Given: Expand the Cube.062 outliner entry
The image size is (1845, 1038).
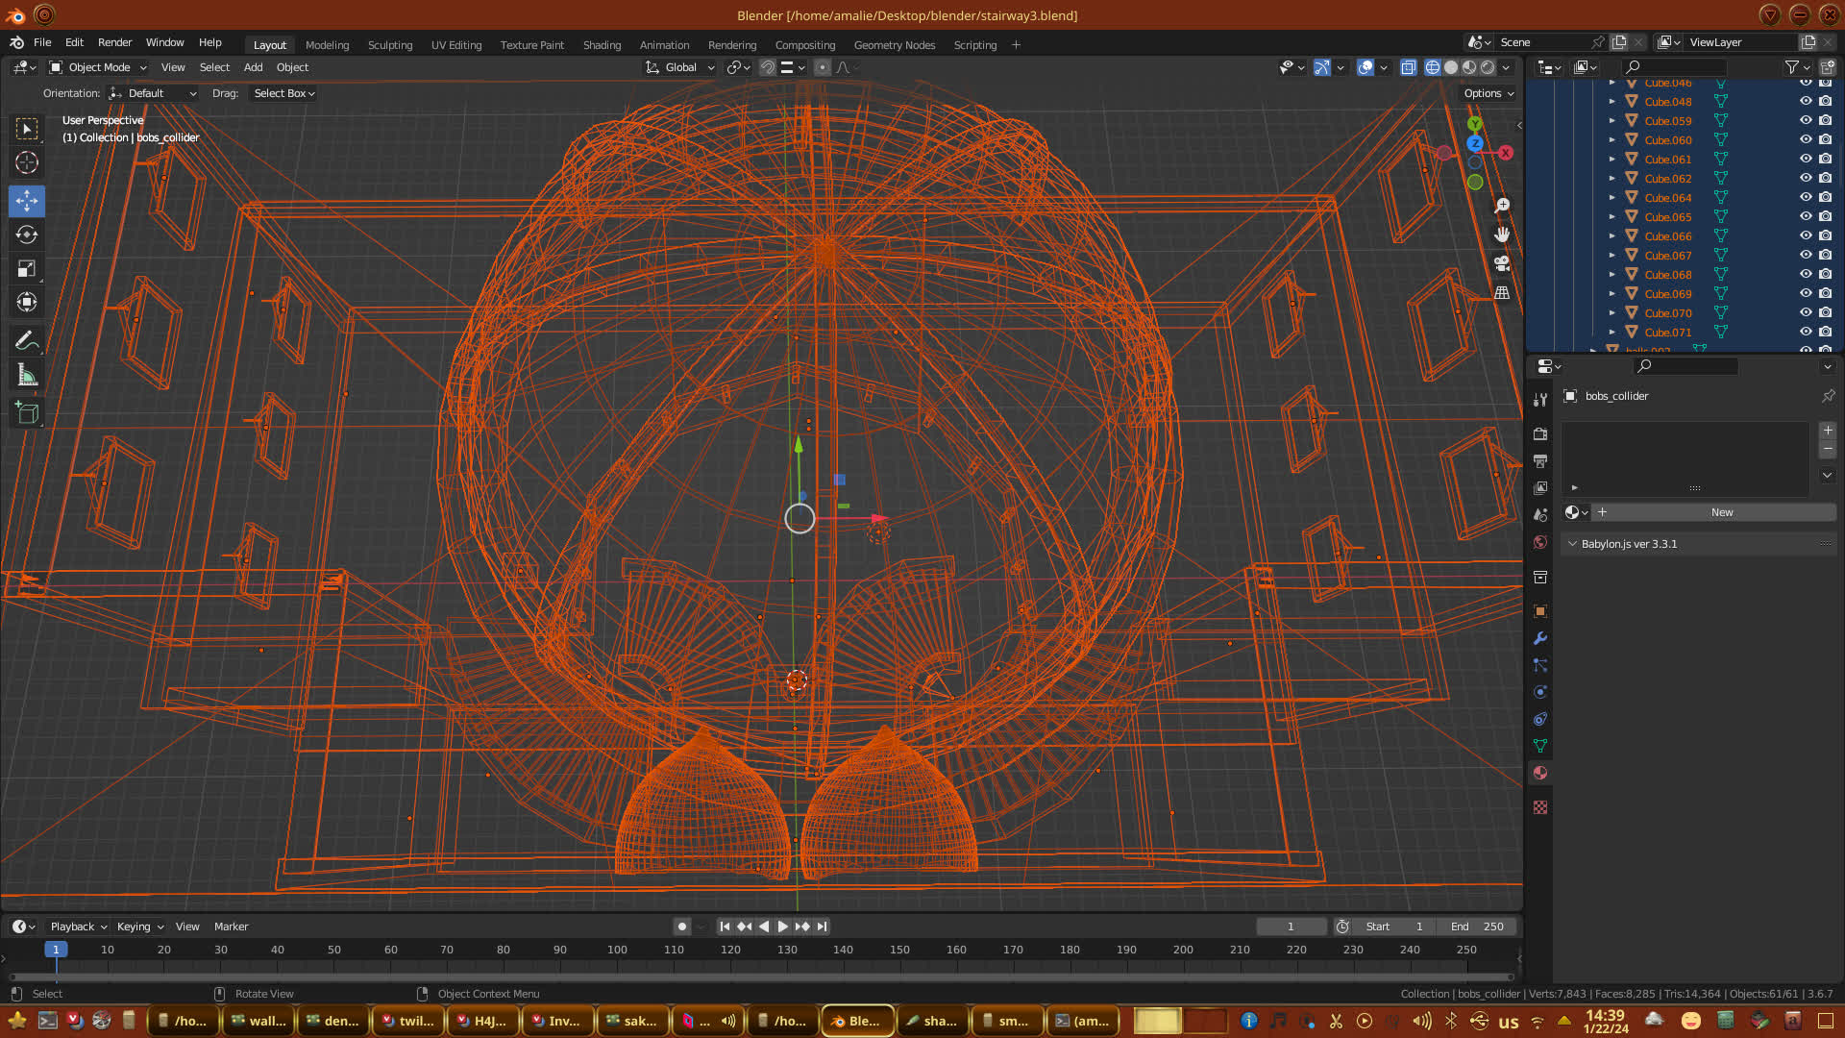Looking at the screenshot, I should click(x=1612, y=179).
